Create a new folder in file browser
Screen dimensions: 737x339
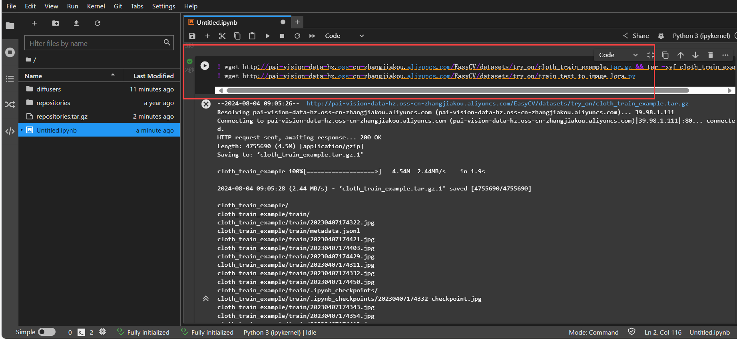coord(56,23)
